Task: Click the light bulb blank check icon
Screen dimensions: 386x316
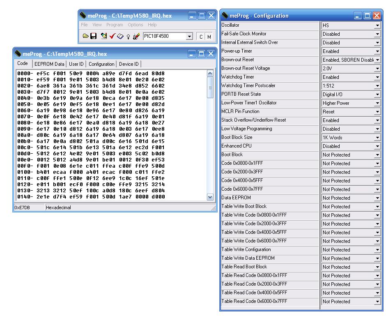Action: pos(128,37)
